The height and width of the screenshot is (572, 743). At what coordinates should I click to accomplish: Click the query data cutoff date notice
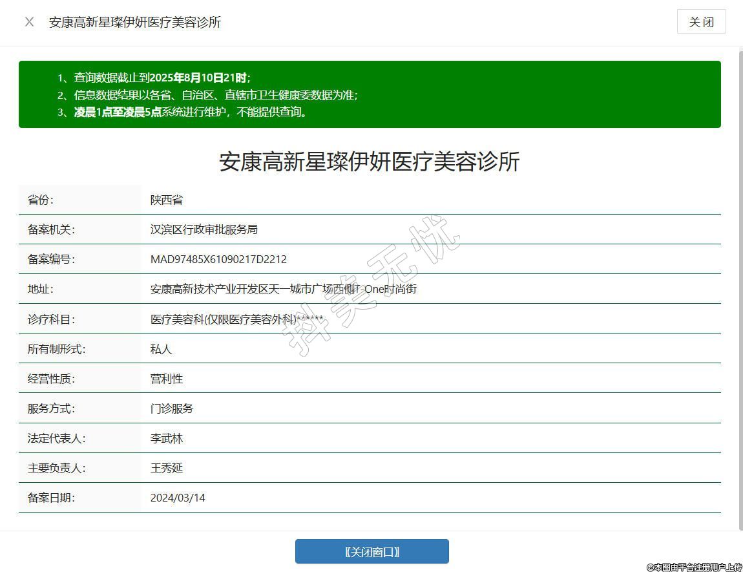click(162, 78)
